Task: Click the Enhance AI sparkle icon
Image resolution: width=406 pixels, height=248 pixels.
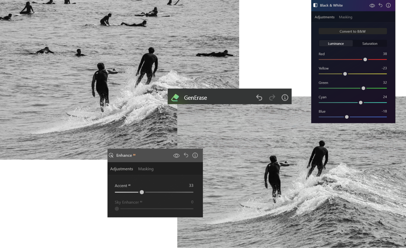Action: tap(111, 155)
